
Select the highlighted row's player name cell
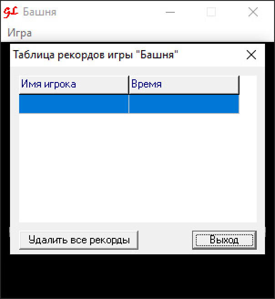pyautogui.click(x=74, y=103)
